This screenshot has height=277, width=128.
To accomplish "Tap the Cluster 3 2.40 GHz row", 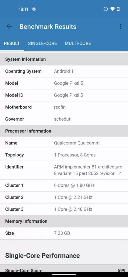I will (64, 209).
